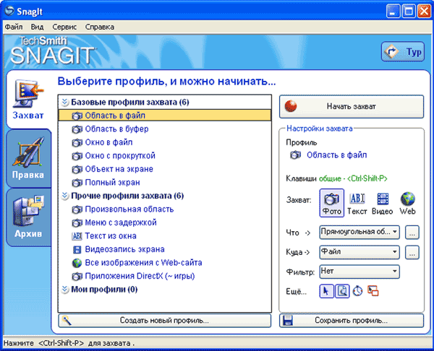This screenshot has height=351, width=434.
Task: Click Сохранить профиль button
Action: 352,321
